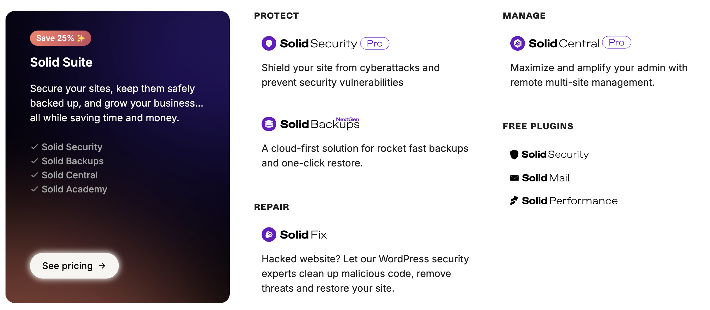Click the Solid Fix purple icon
The width and height of the screenshot is (710, 310).
pyautogui.click(x=269, y=235)
